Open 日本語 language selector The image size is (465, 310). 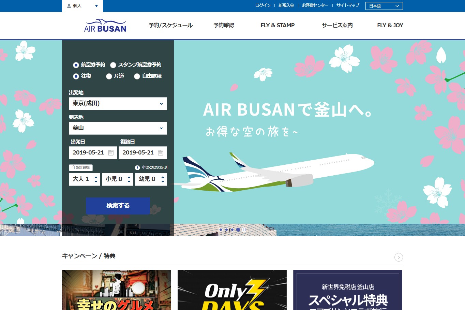384,6
